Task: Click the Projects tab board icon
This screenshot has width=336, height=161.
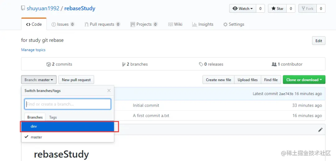Action: [x=133, y=25]
